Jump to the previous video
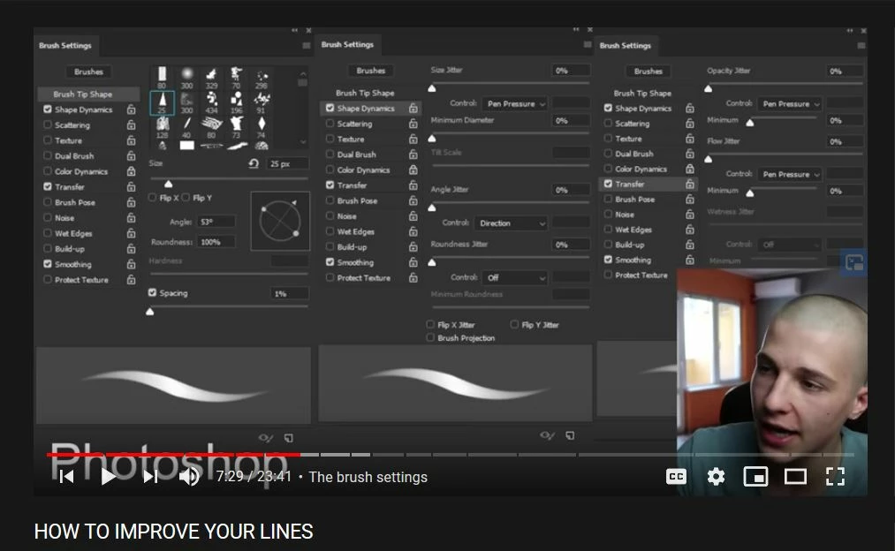 coord(67,476)
